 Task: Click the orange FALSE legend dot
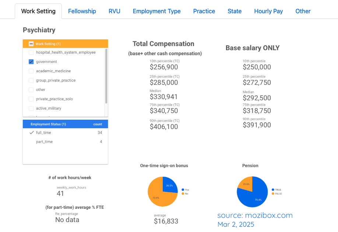(x=272, y=194)
